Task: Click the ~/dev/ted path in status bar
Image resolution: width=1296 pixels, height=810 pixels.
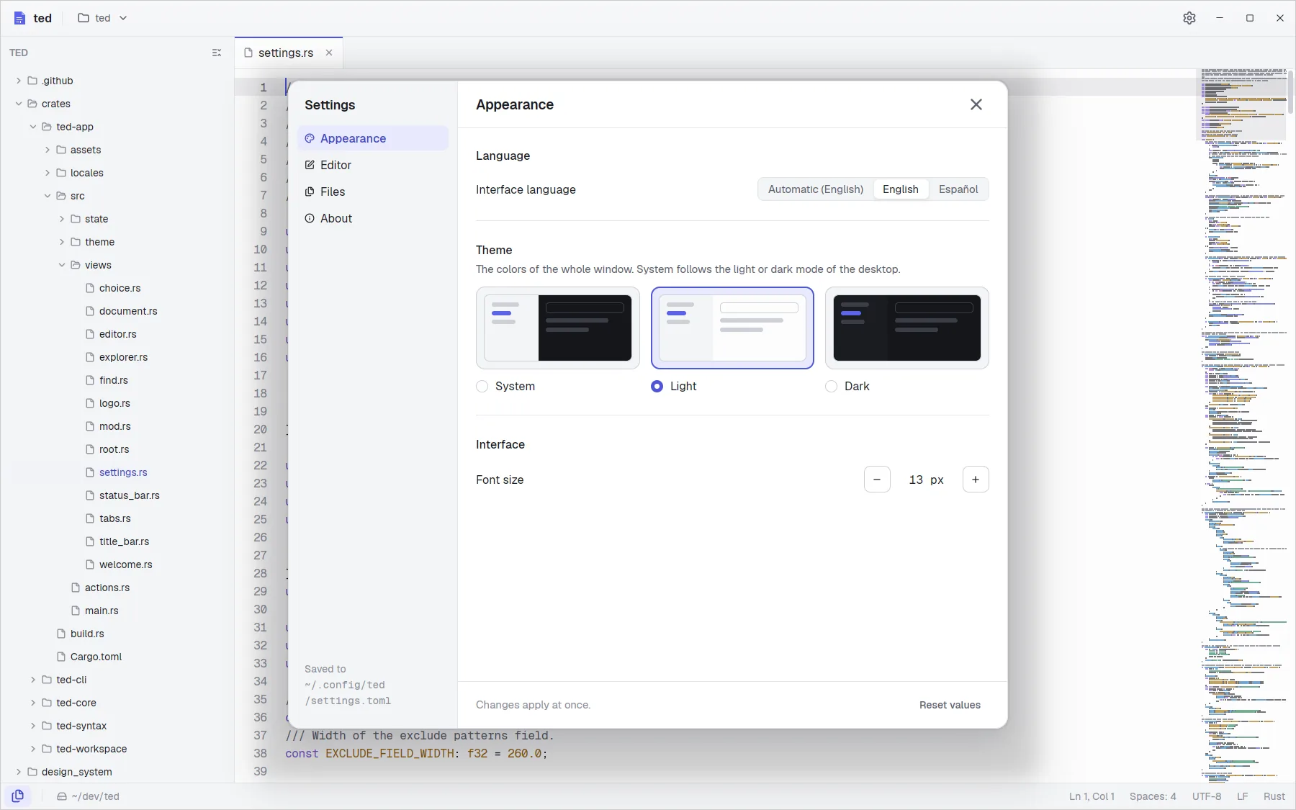Action: [88, 796]
